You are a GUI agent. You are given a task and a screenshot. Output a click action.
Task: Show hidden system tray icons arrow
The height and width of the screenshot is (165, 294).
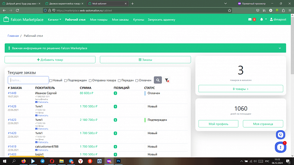pos(242,161)
